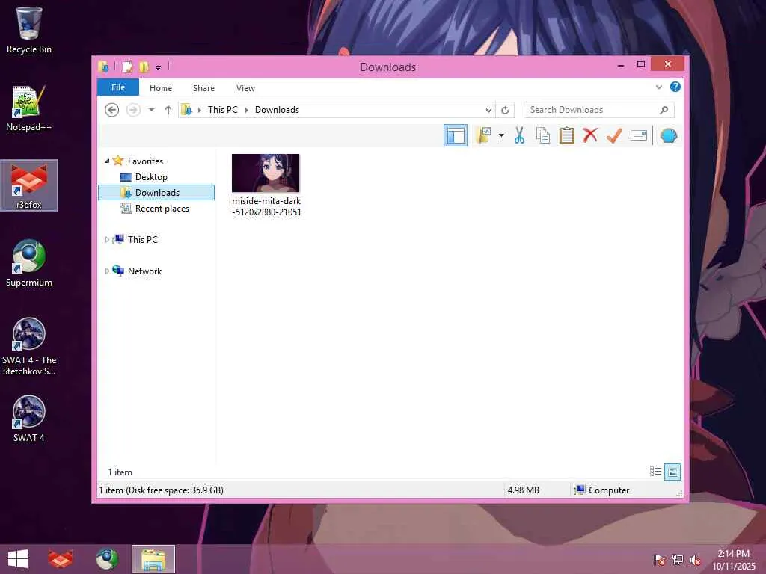Screen dimensions: 766x574
Task: Click the Paste clipboard icon
Action: (x=567, y=135)
